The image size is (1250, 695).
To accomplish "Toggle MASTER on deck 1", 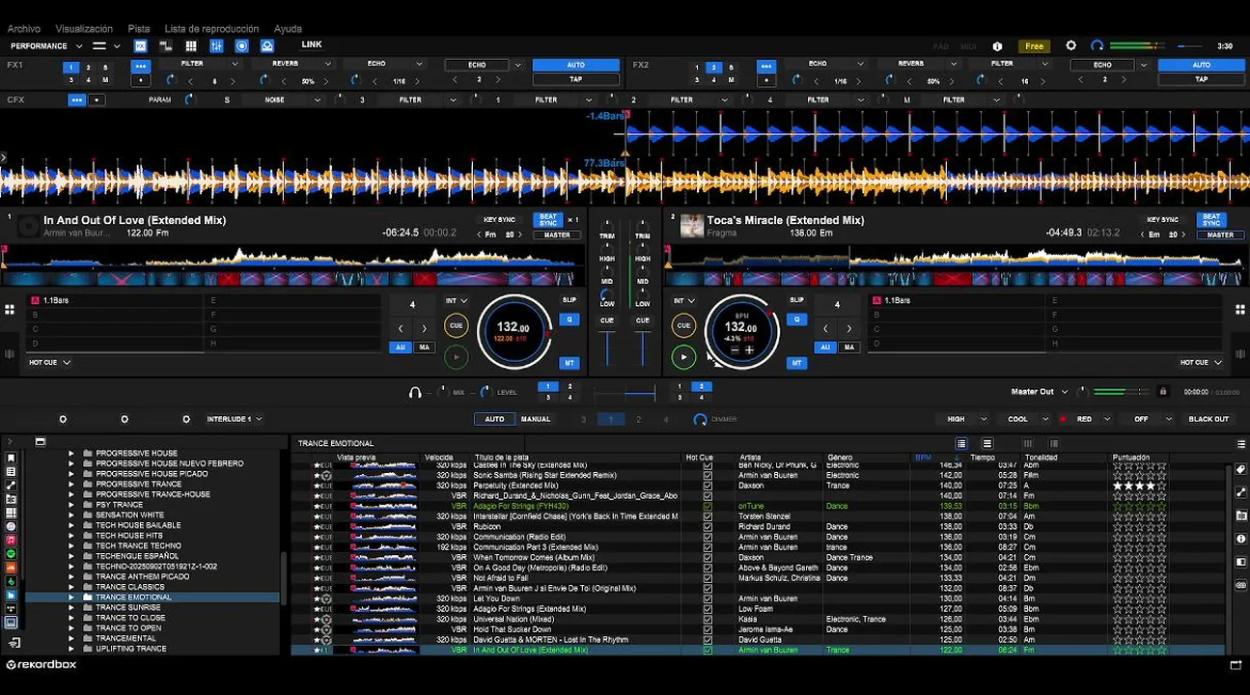I will 557,235.
